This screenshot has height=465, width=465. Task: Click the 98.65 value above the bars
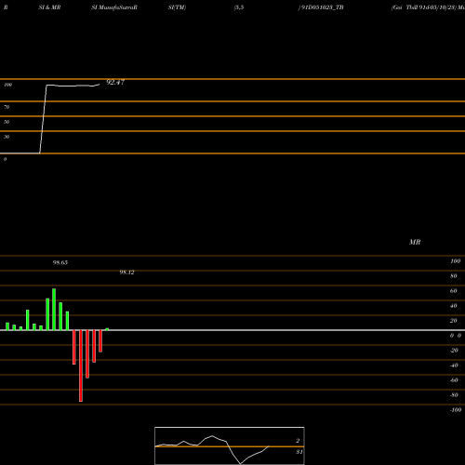(x=60, y=262)
